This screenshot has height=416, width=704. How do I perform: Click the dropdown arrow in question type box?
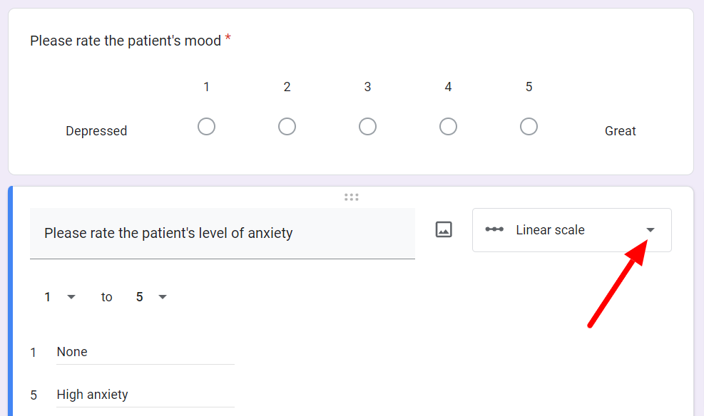[650, 230]
